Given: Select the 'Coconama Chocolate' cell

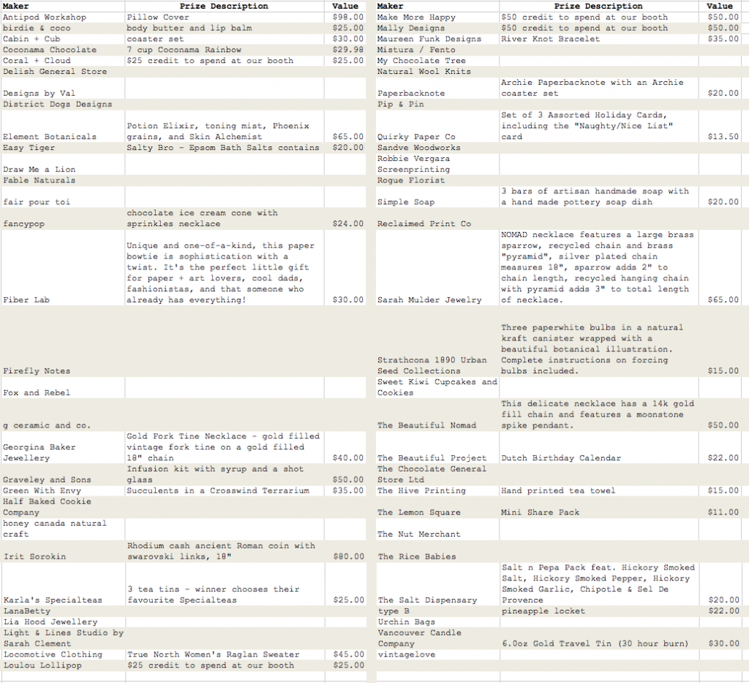Looking at the screenshot, I should (x=63, y=50).
